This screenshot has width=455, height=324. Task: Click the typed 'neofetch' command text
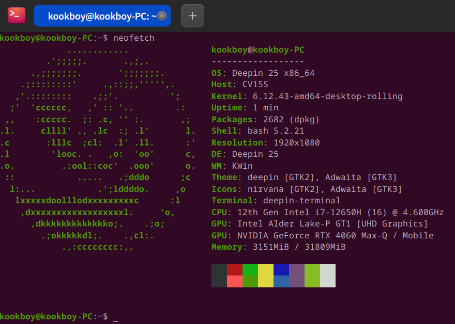pyautogui.click(x=134, y=38)
